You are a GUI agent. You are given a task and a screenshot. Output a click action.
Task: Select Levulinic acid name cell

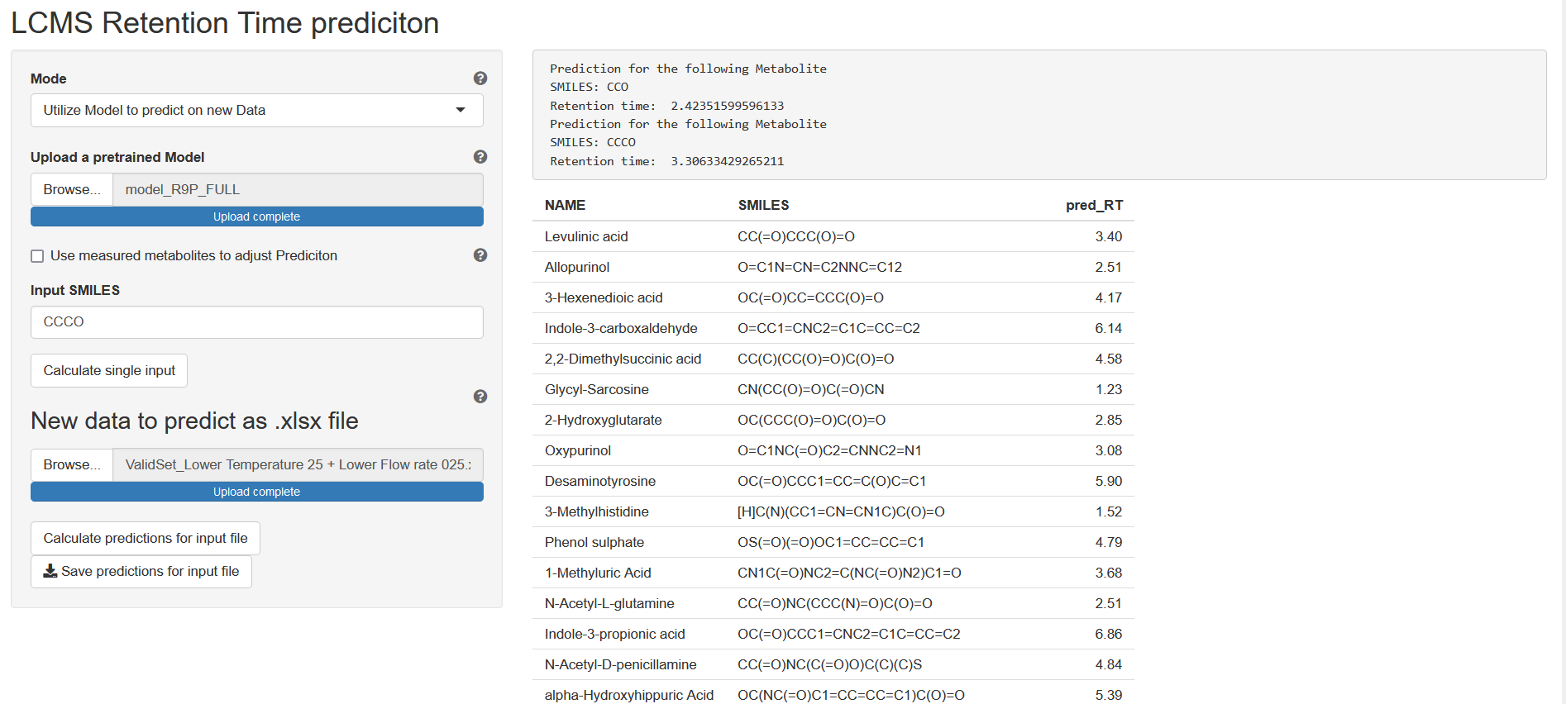click(586, 236)
